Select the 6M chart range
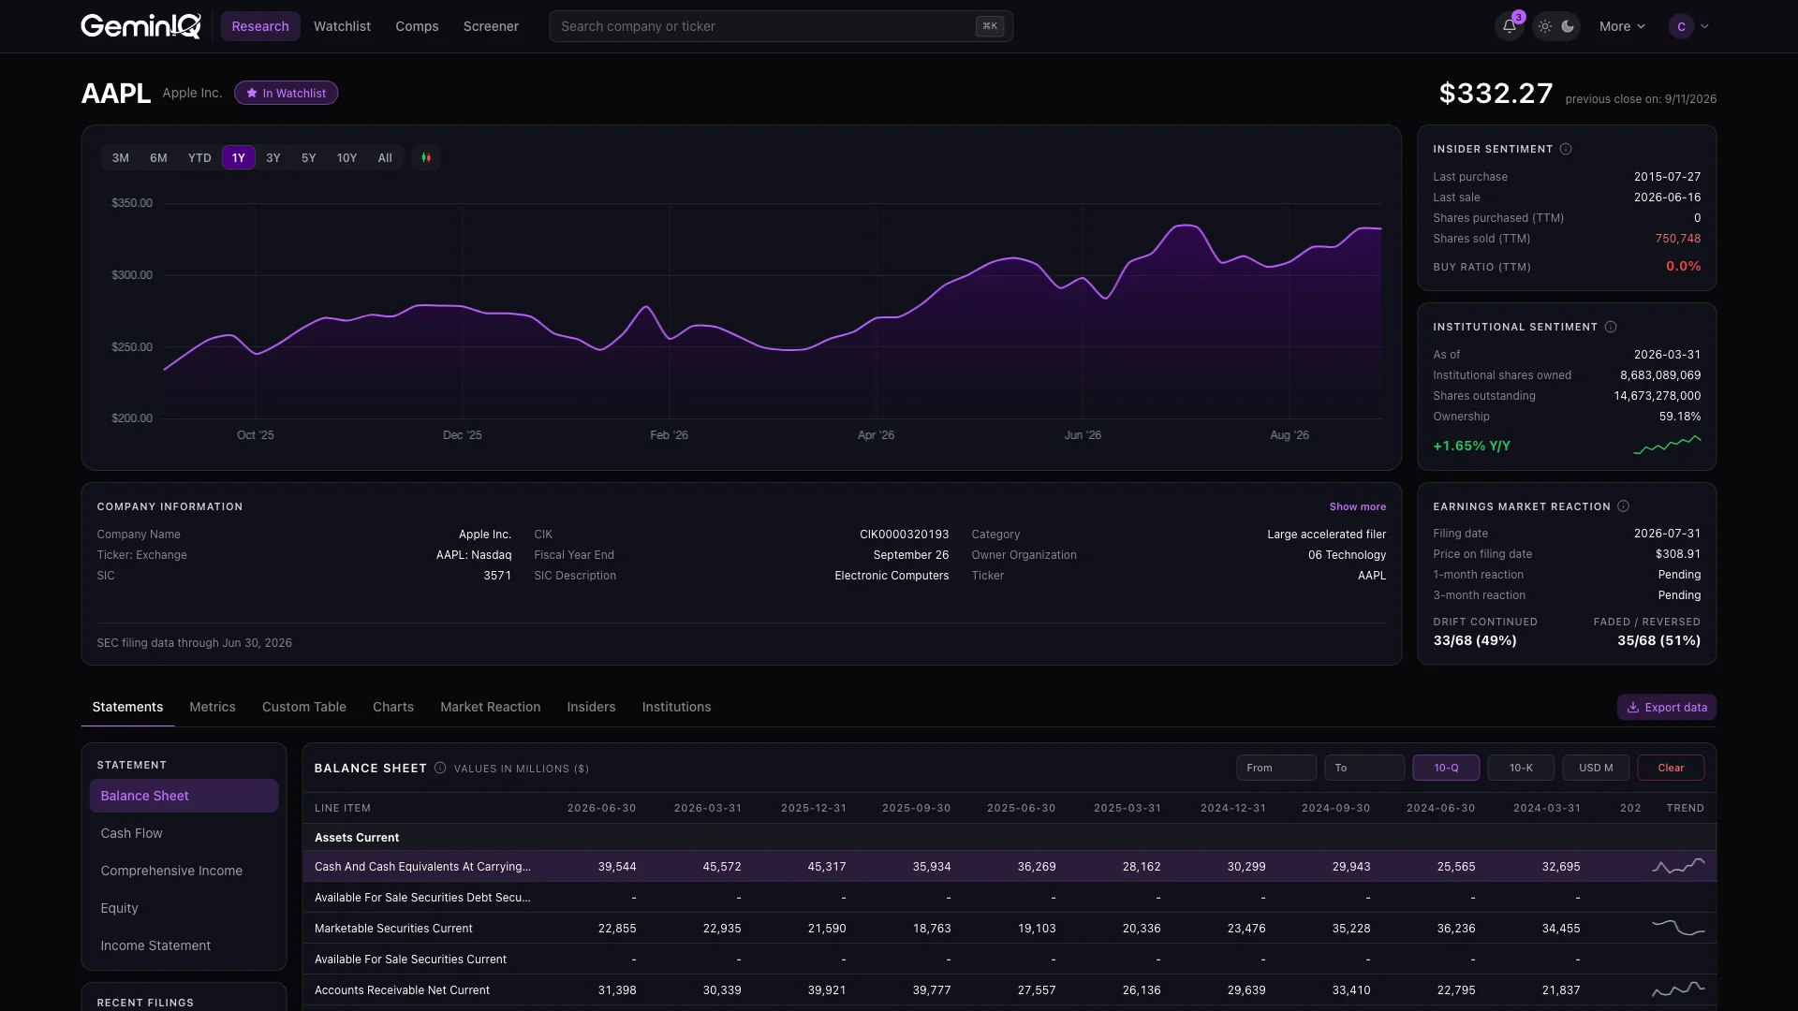 point(158,158)
